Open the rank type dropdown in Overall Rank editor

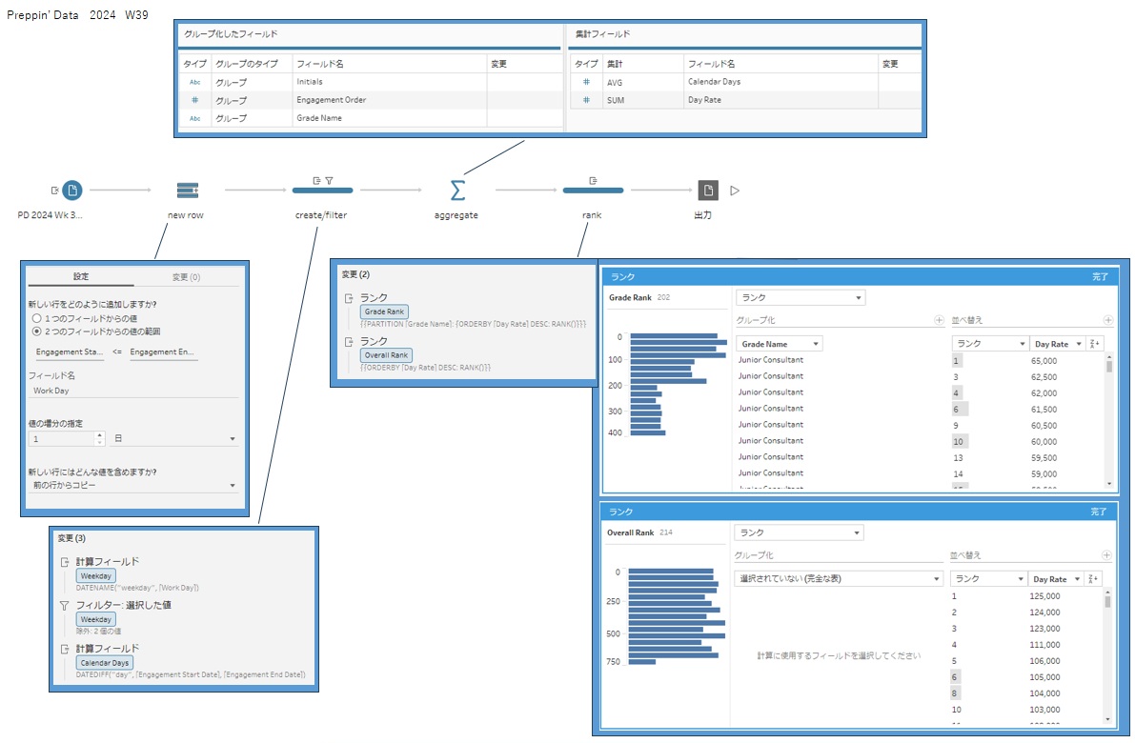tap(800, 532)
